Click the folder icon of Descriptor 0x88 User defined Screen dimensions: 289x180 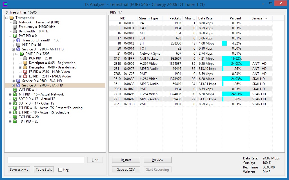25,67
